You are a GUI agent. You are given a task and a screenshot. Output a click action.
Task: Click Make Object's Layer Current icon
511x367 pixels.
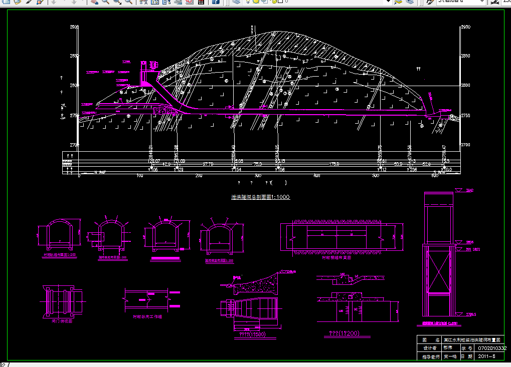tap(398, 2)
